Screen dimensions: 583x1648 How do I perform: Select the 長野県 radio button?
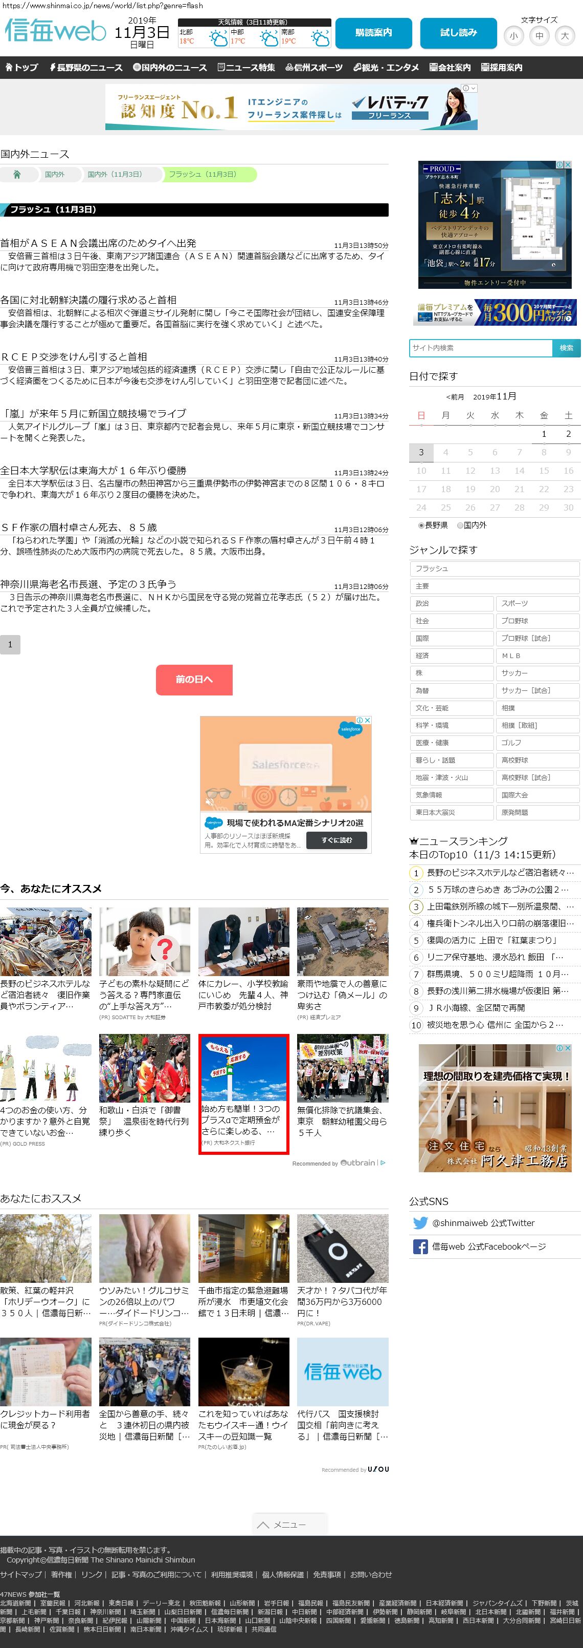pyautogui.click(x=421, y=525)
